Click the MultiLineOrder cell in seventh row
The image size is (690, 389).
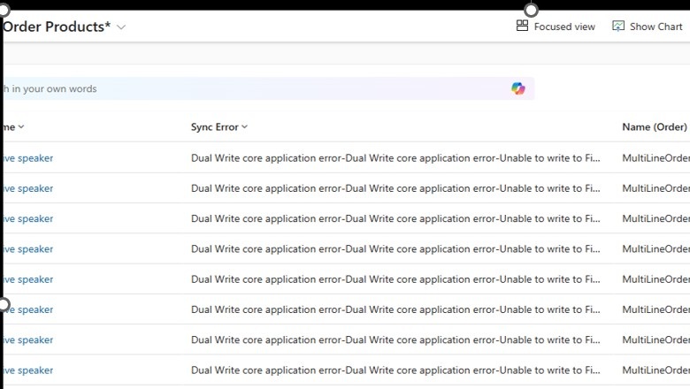[x=655, y=340]
